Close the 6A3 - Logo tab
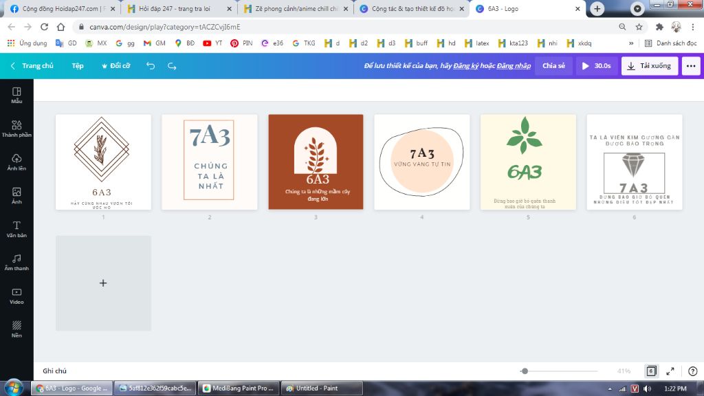 pyautogui.click(x=577, y=8)
